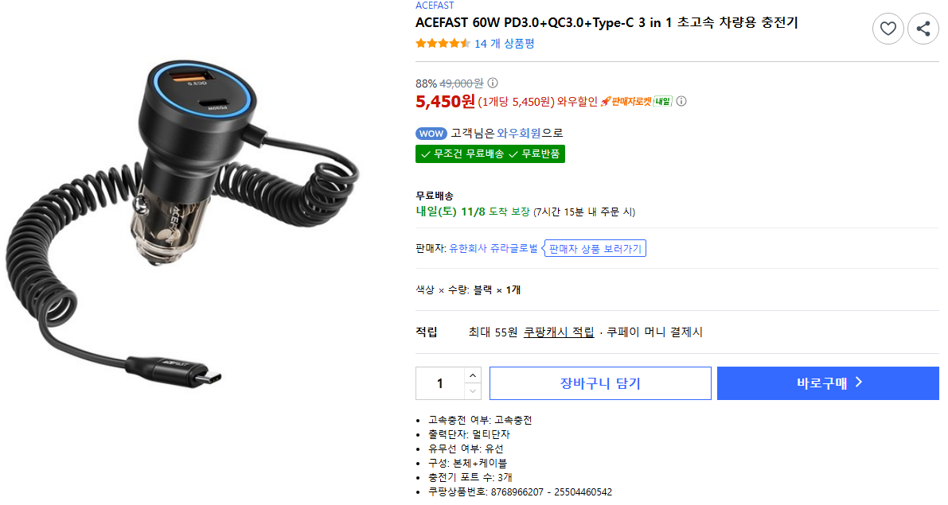This screenshot has height=505, width=948.
Task: Click the 와우회원 membership link
Action: point(519,134)
